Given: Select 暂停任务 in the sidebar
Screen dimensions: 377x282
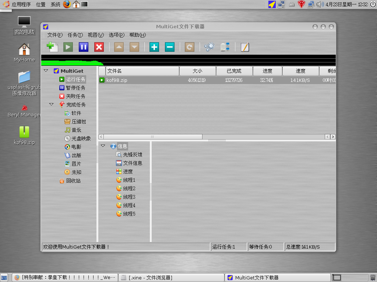Looking at the screenshot, I should (76, 88).
